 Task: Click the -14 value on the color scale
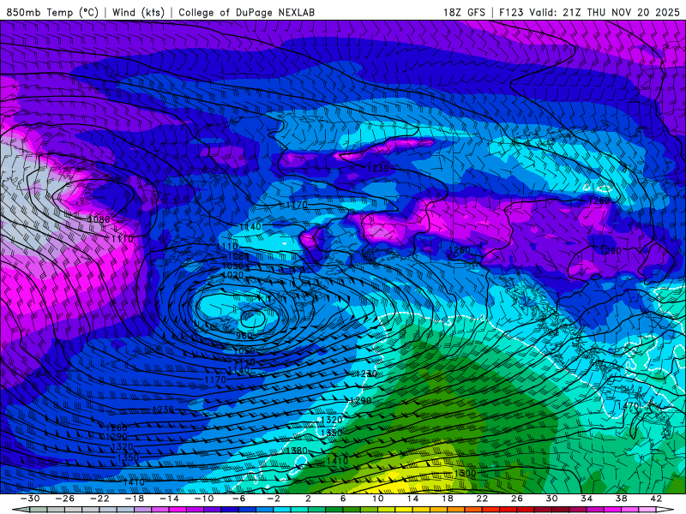point(169,499)
